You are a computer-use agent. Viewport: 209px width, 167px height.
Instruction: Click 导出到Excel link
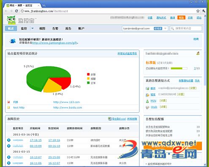[x=119, y=119]
